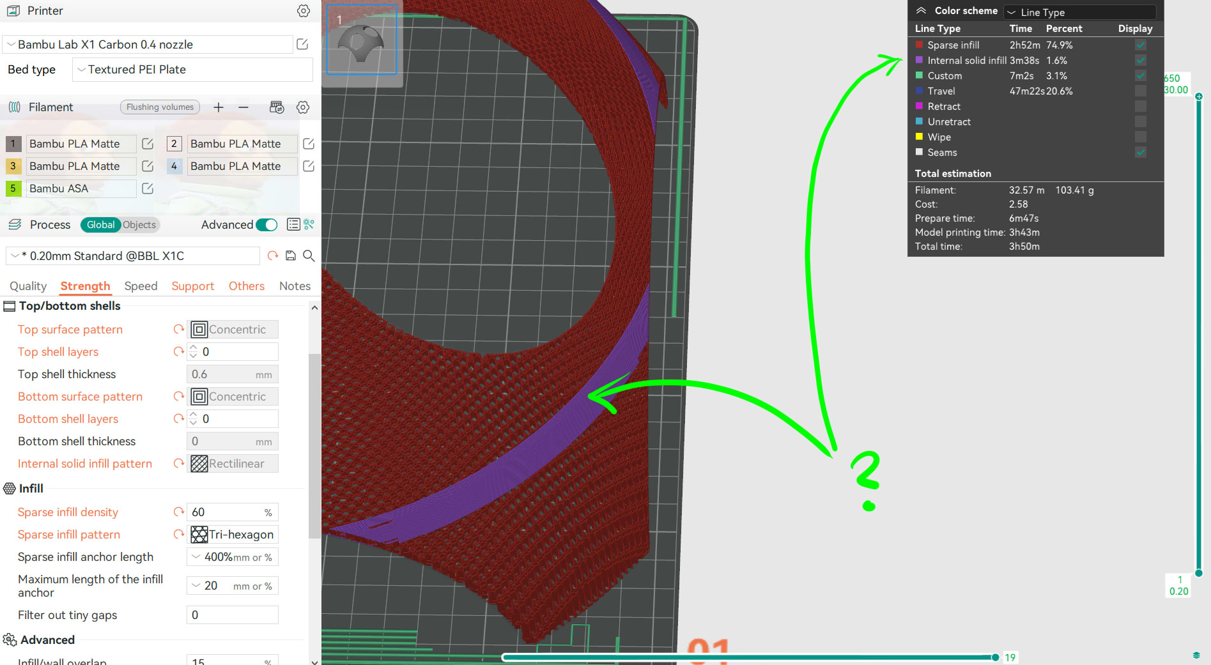Save the process preset icon
This screenshot has width=1211, height=665.
click(x=291, y=256)
